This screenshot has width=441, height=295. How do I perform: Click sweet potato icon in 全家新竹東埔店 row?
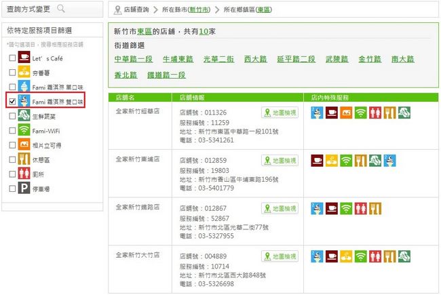pyautogui.click(x=332, y=161)
